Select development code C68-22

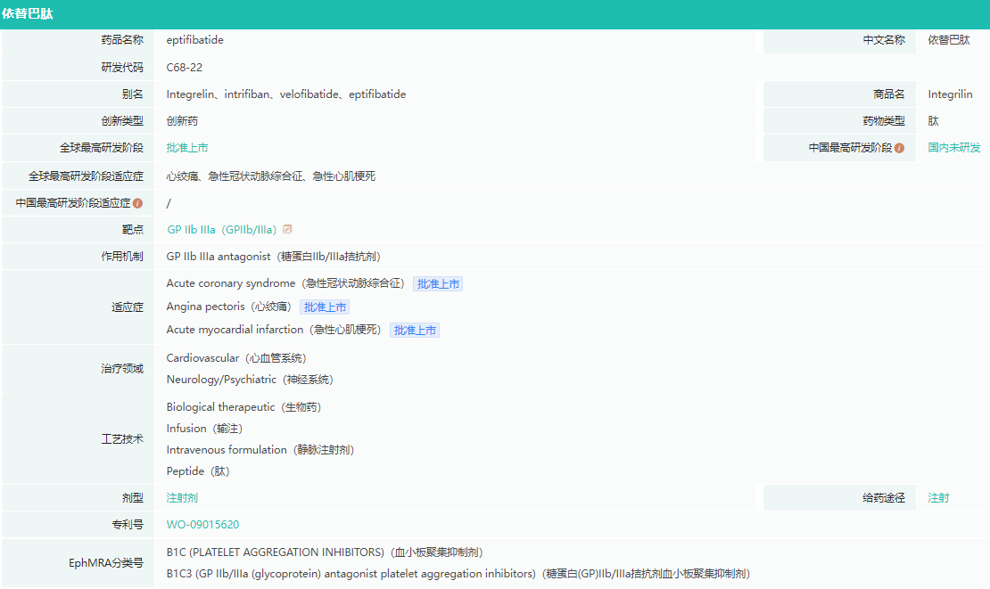(x=185, y=68)
